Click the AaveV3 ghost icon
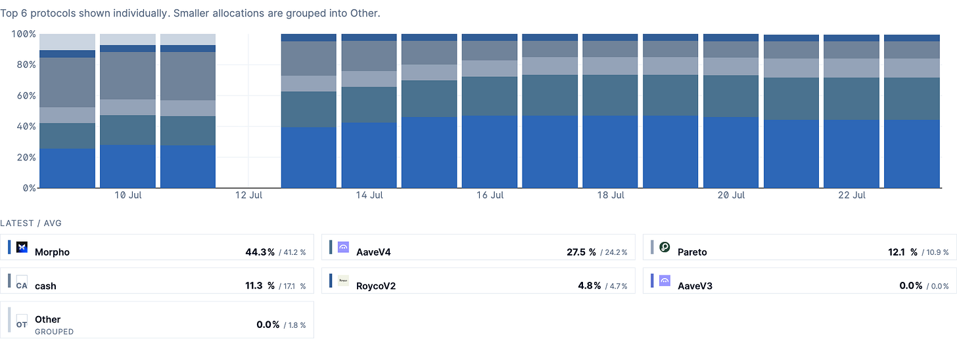The height and width of the screenshot is (339, 957). click(x=665, y=281)
